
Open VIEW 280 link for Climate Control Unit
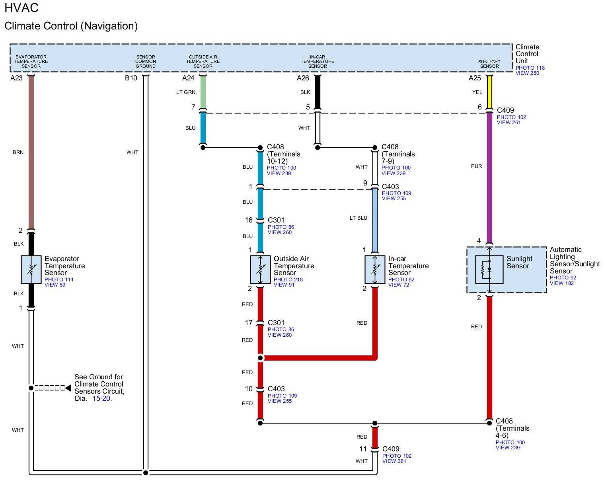[527, 73]
